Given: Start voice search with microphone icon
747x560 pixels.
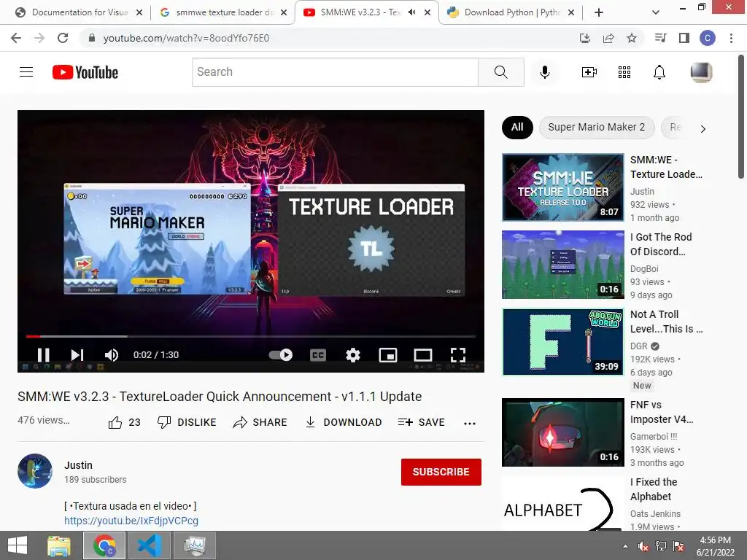Looking at the screenshot, I should coord(544,72).
